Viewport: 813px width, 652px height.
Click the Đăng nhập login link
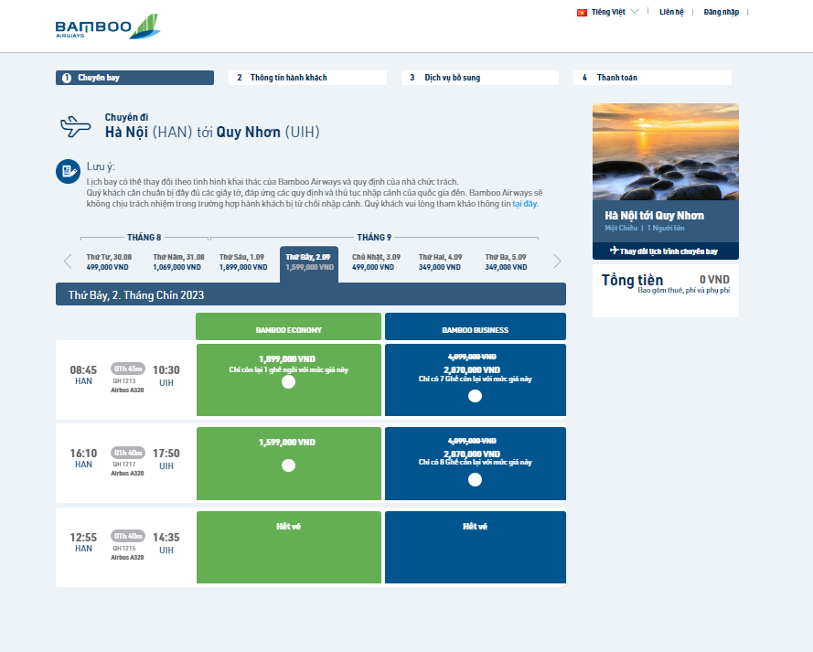[721, 12]
